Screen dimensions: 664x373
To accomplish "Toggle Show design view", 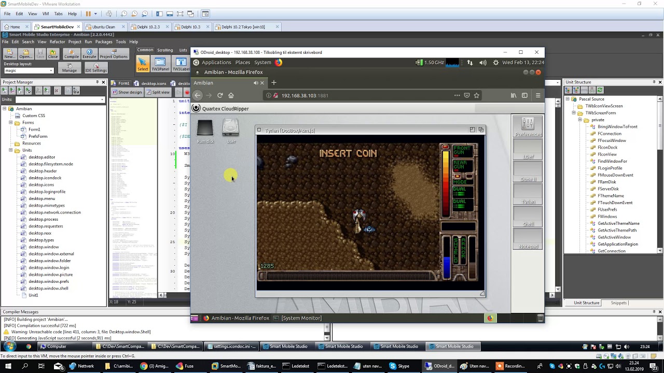I will [127, 92].
